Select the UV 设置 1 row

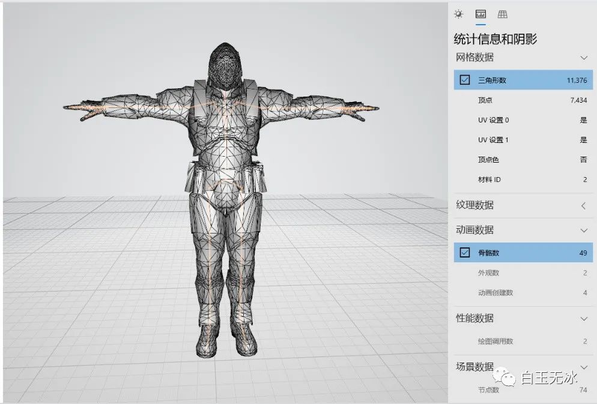tap(523, 140)
